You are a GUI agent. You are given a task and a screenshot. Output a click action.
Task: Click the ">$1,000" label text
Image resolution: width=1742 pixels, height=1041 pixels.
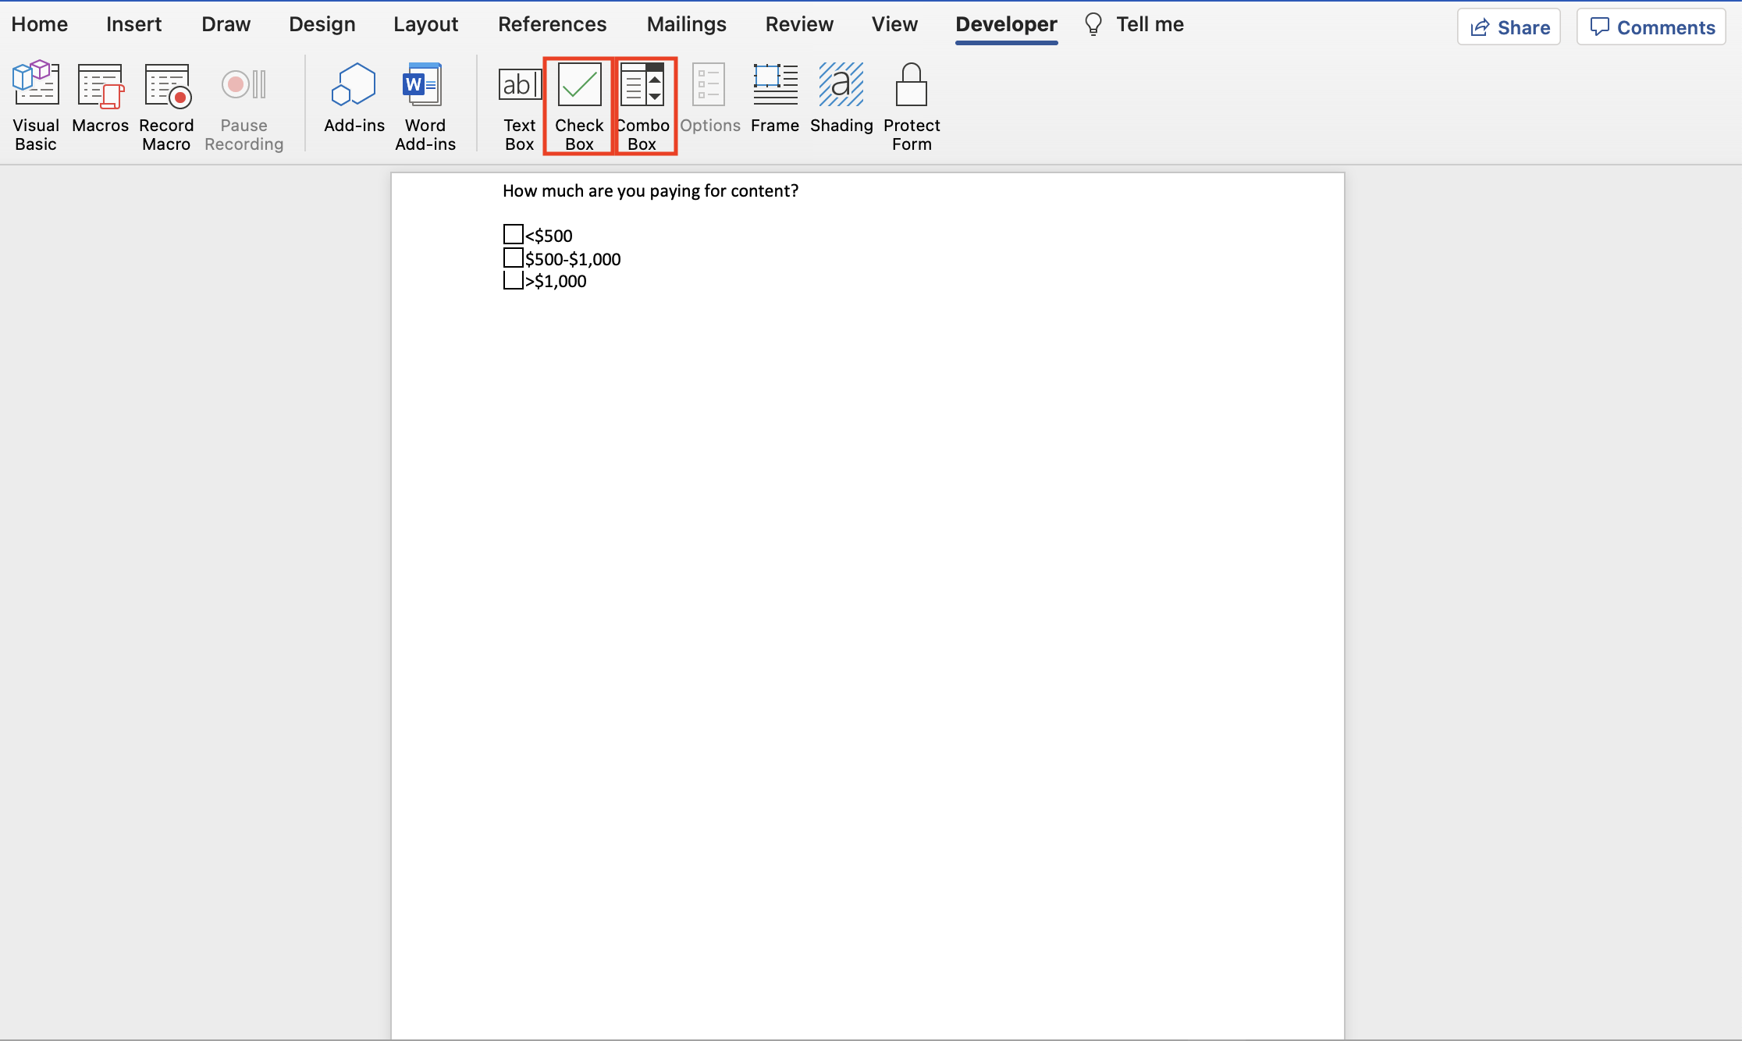click(x=556, y=282)
